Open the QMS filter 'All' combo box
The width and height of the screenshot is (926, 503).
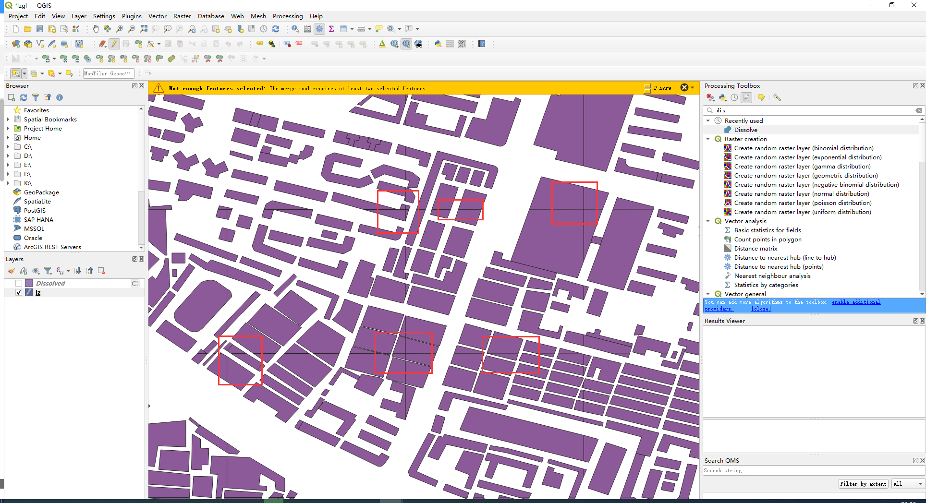click(x=908, y=484)
